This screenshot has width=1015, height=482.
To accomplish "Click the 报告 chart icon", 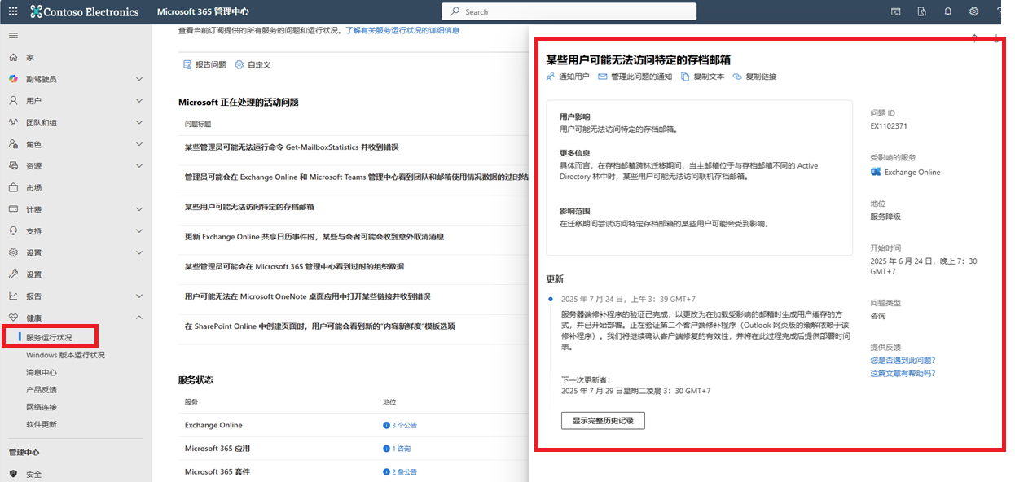I will [13, 296].
